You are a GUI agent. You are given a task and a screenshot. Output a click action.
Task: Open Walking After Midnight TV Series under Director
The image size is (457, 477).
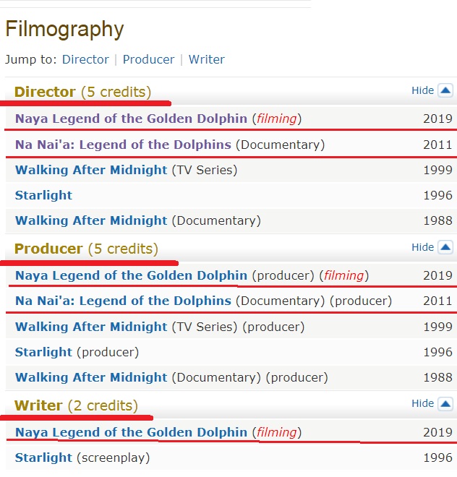pyautogui.click(x=91, y=170)
